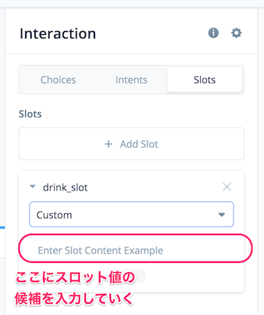Screen dimensions: 264x315
Task: Click the Slots section heading
Action: 30,114
